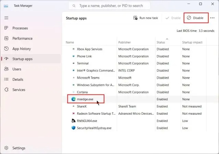219x154 pixels.
Task: Click the Processes sidebar icon
Action: pyautogui.click(x=6, y=28)
